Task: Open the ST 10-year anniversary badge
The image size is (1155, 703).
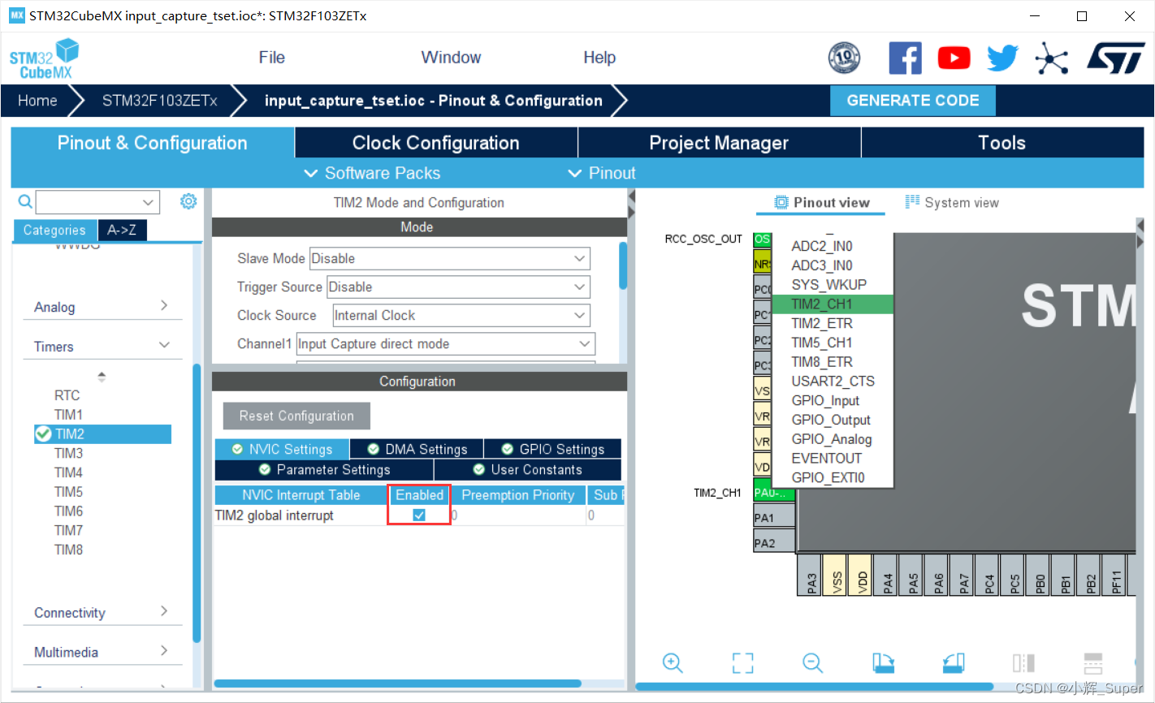Action: point(844,58)
